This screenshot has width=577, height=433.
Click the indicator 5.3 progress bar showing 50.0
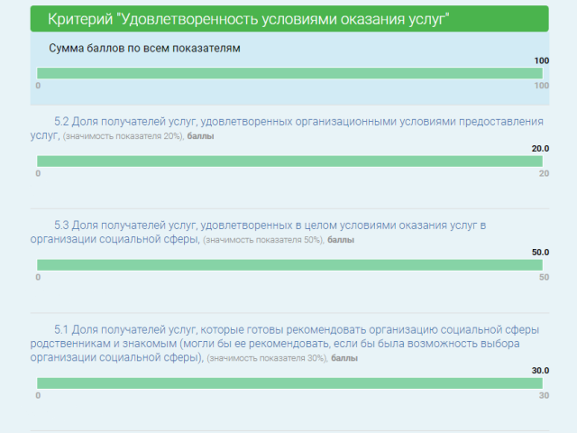pyautogui.click(x=289, y=265)
